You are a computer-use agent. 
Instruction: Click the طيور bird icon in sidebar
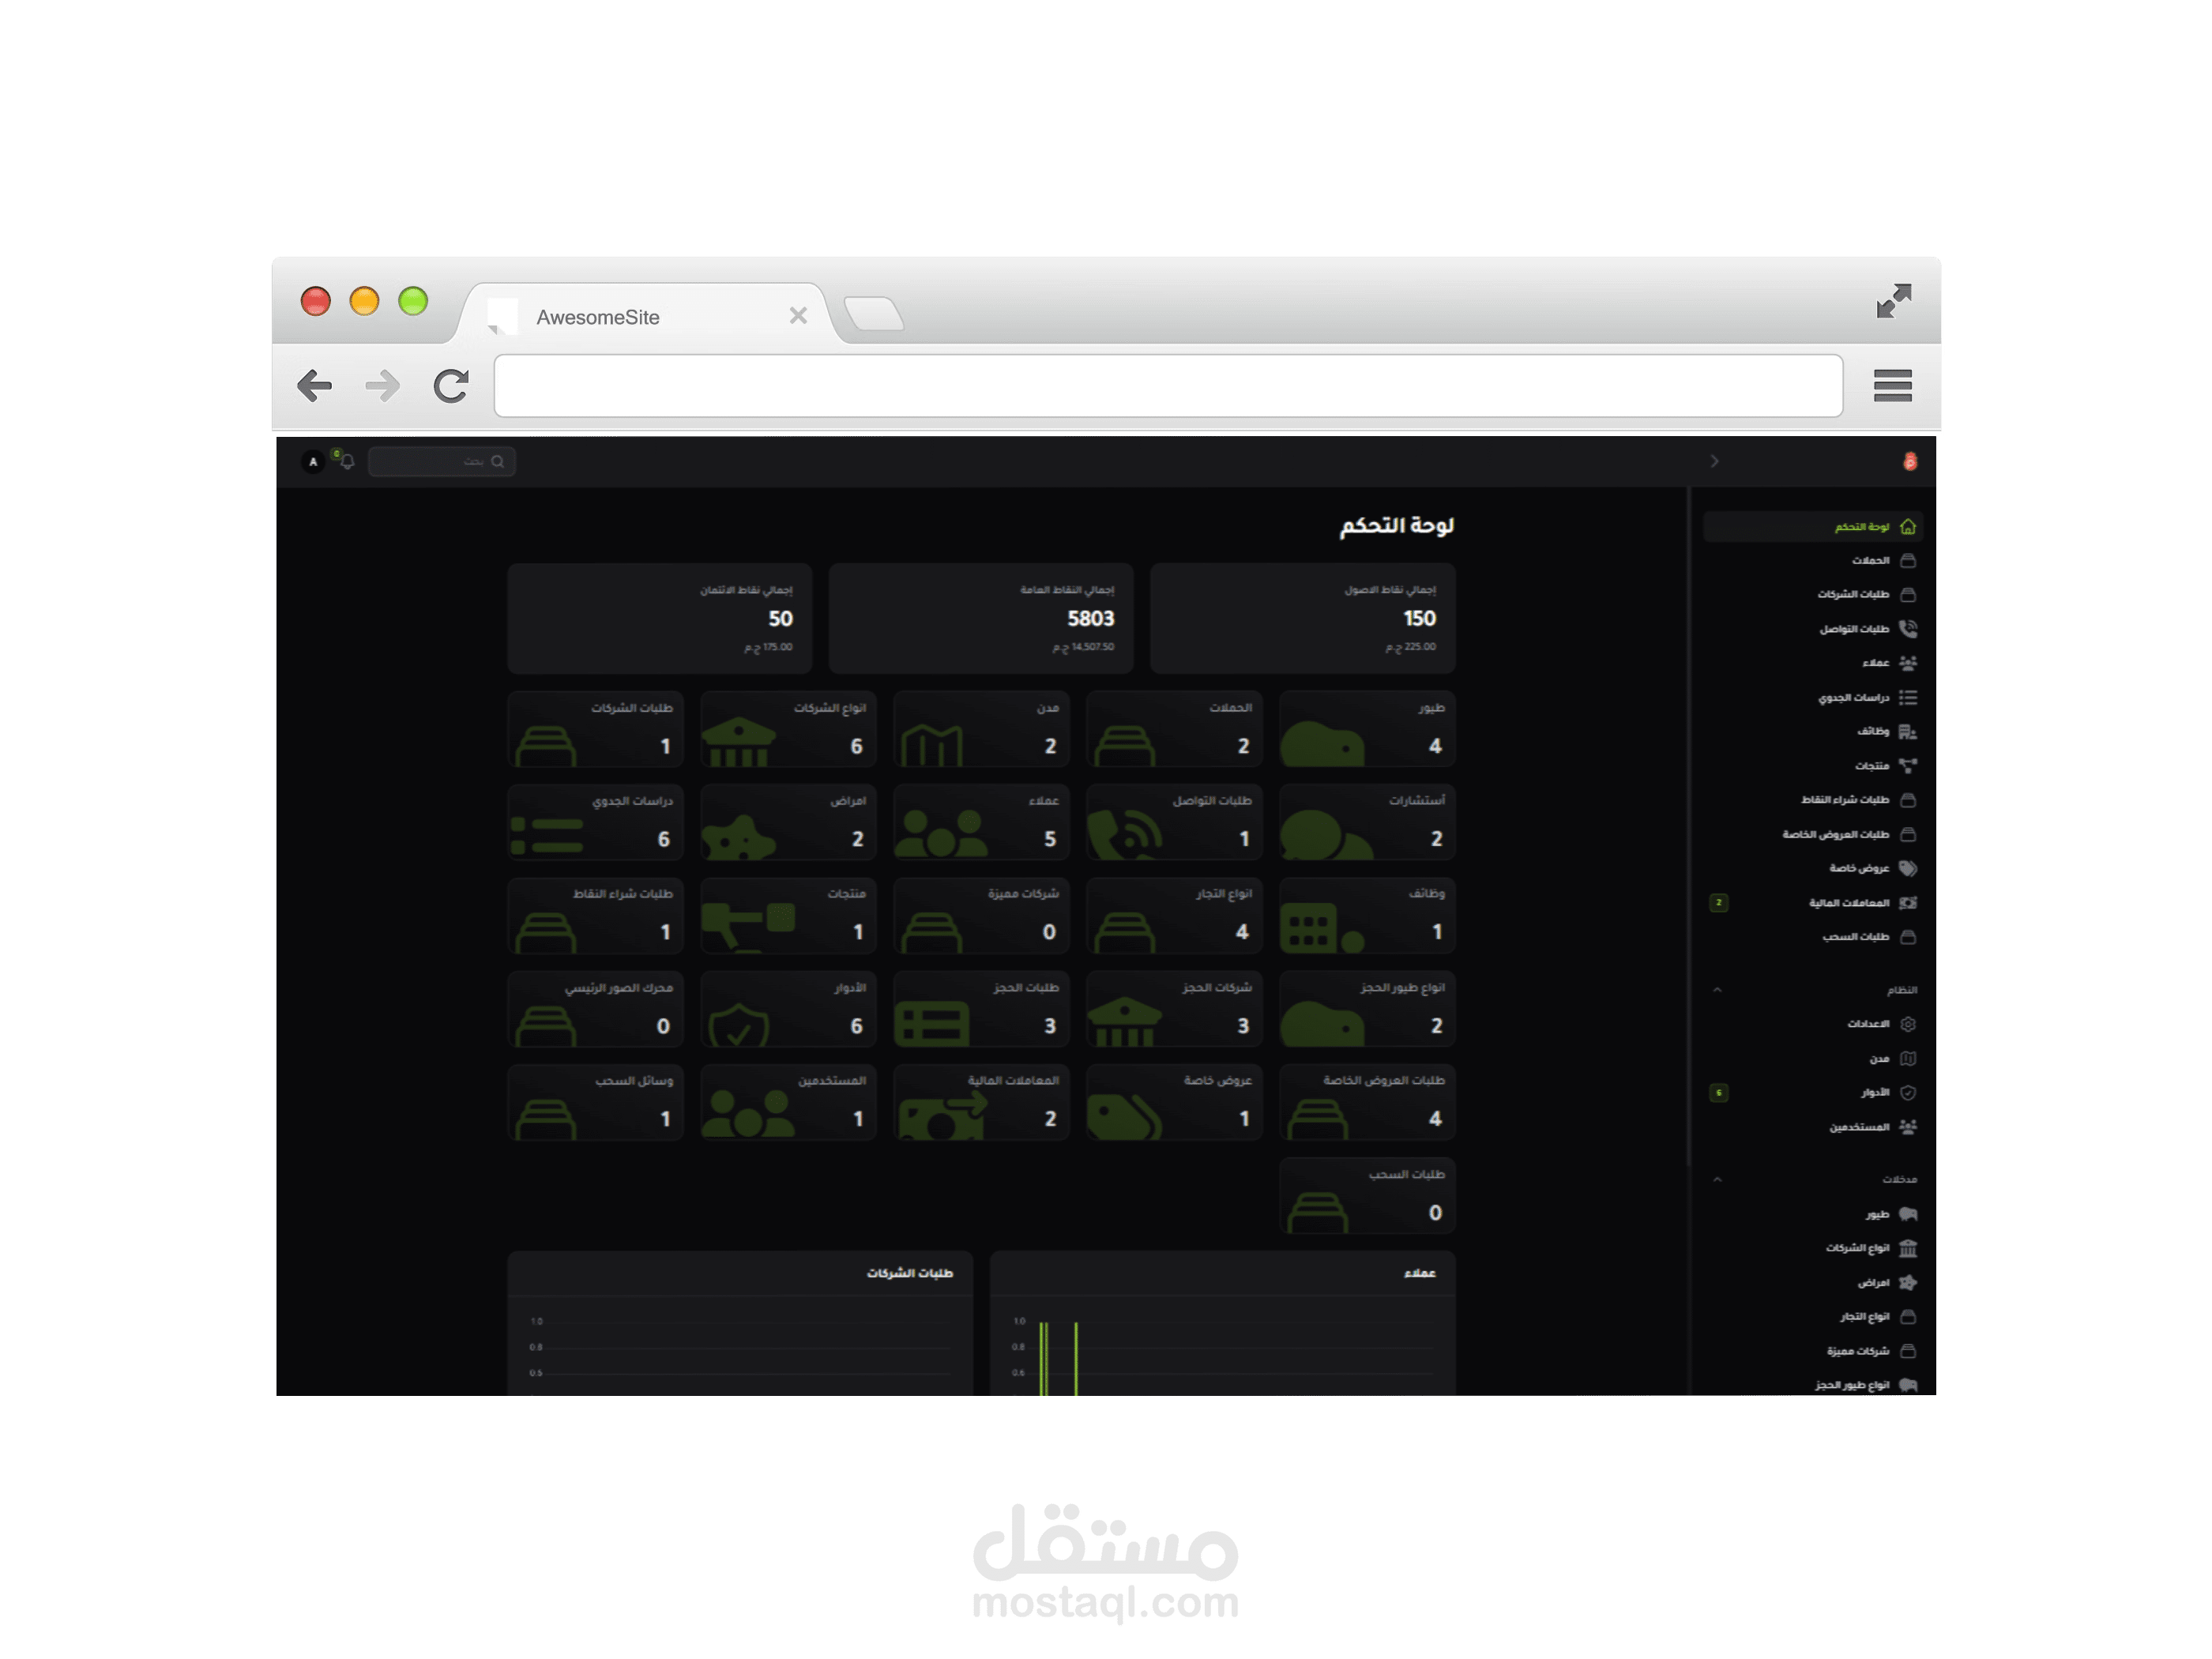(x=1907, y=1214)
